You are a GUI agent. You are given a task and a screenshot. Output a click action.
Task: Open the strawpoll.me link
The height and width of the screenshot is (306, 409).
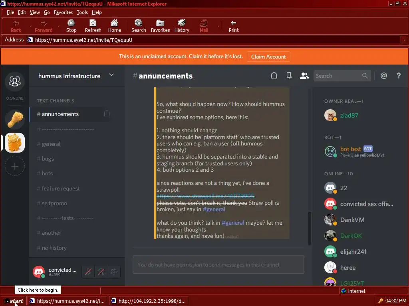click(x=205, y=196)
